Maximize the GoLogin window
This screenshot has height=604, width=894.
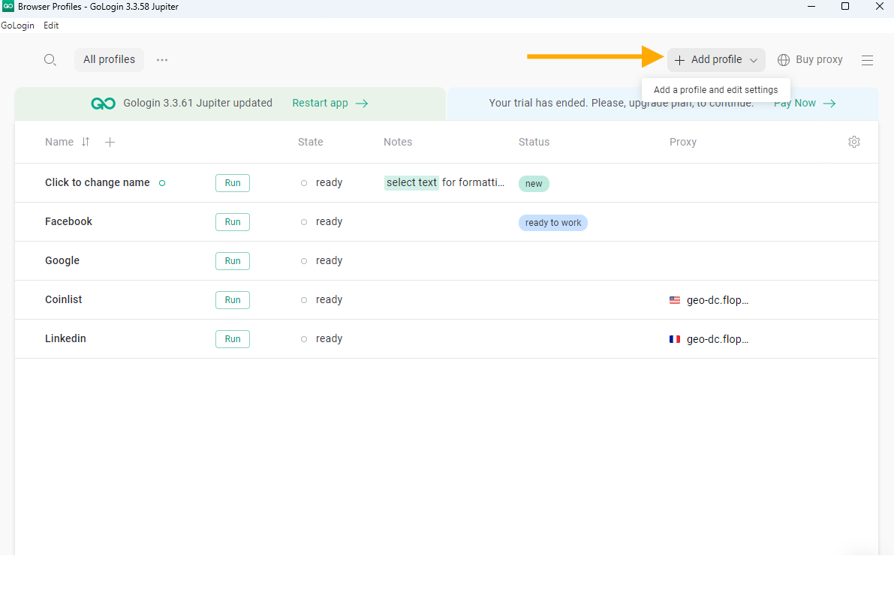pos(845,6)
